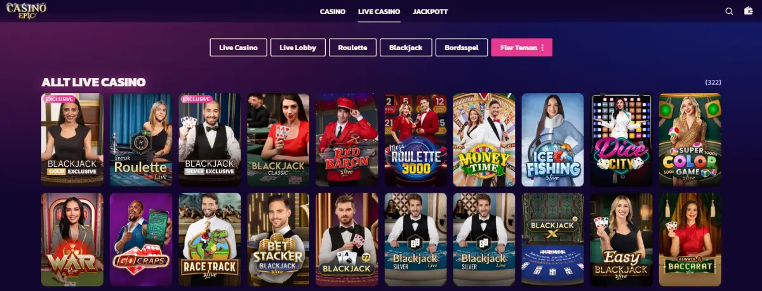Open the Ice Fishing game tile
The width and height of the screenshot is (762, 291).
point(552,139)
